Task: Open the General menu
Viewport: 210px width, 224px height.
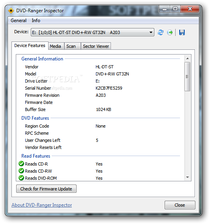Action: pos(19,21)
